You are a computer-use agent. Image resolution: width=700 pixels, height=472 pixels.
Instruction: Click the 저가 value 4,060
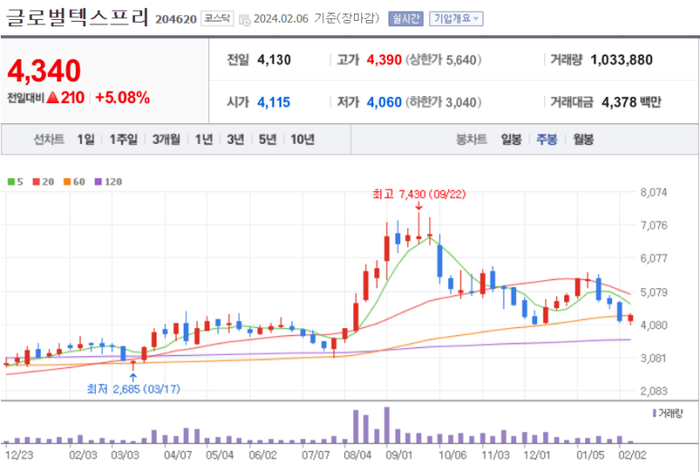point(384,102)
